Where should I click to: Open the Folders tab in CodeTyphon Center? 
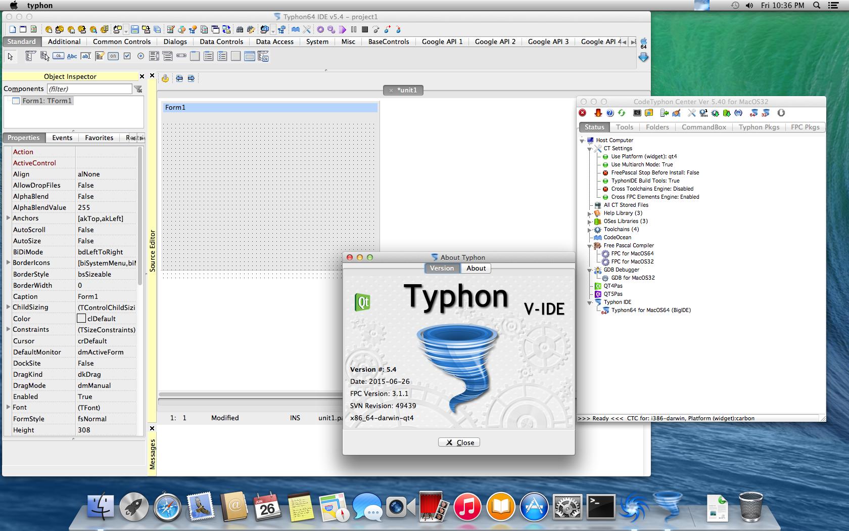pyautogui.click(x=657, y=127)
